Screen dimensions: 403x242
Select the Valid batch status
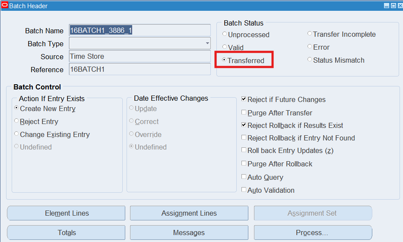tap(225, 47)
